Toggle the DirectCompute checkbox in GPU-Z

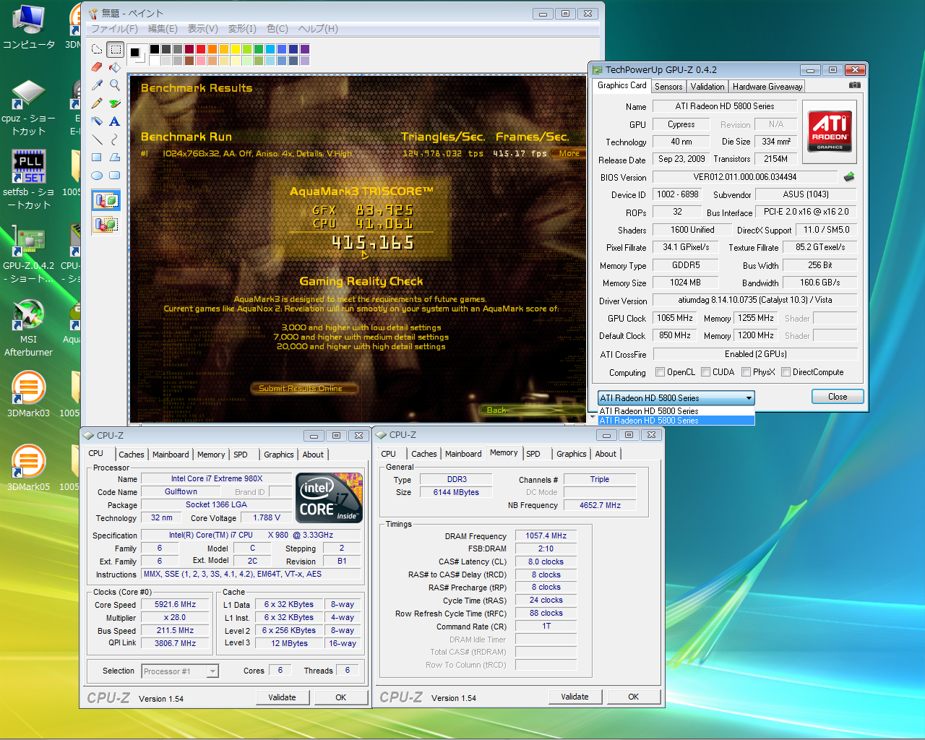[786, 372]
